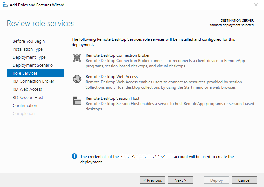Click the greyed-out Completion step

[24, 114]
